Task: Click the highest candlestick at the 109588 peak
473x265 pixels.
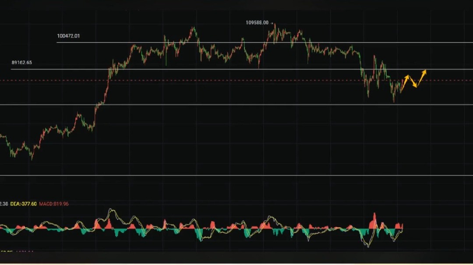Action: [x=275, y=27]
